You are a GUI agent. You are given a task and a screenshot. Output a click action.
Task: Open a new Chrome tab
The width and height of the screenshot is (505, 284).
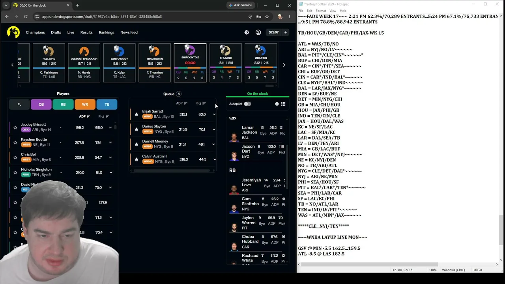click(77, 5)
